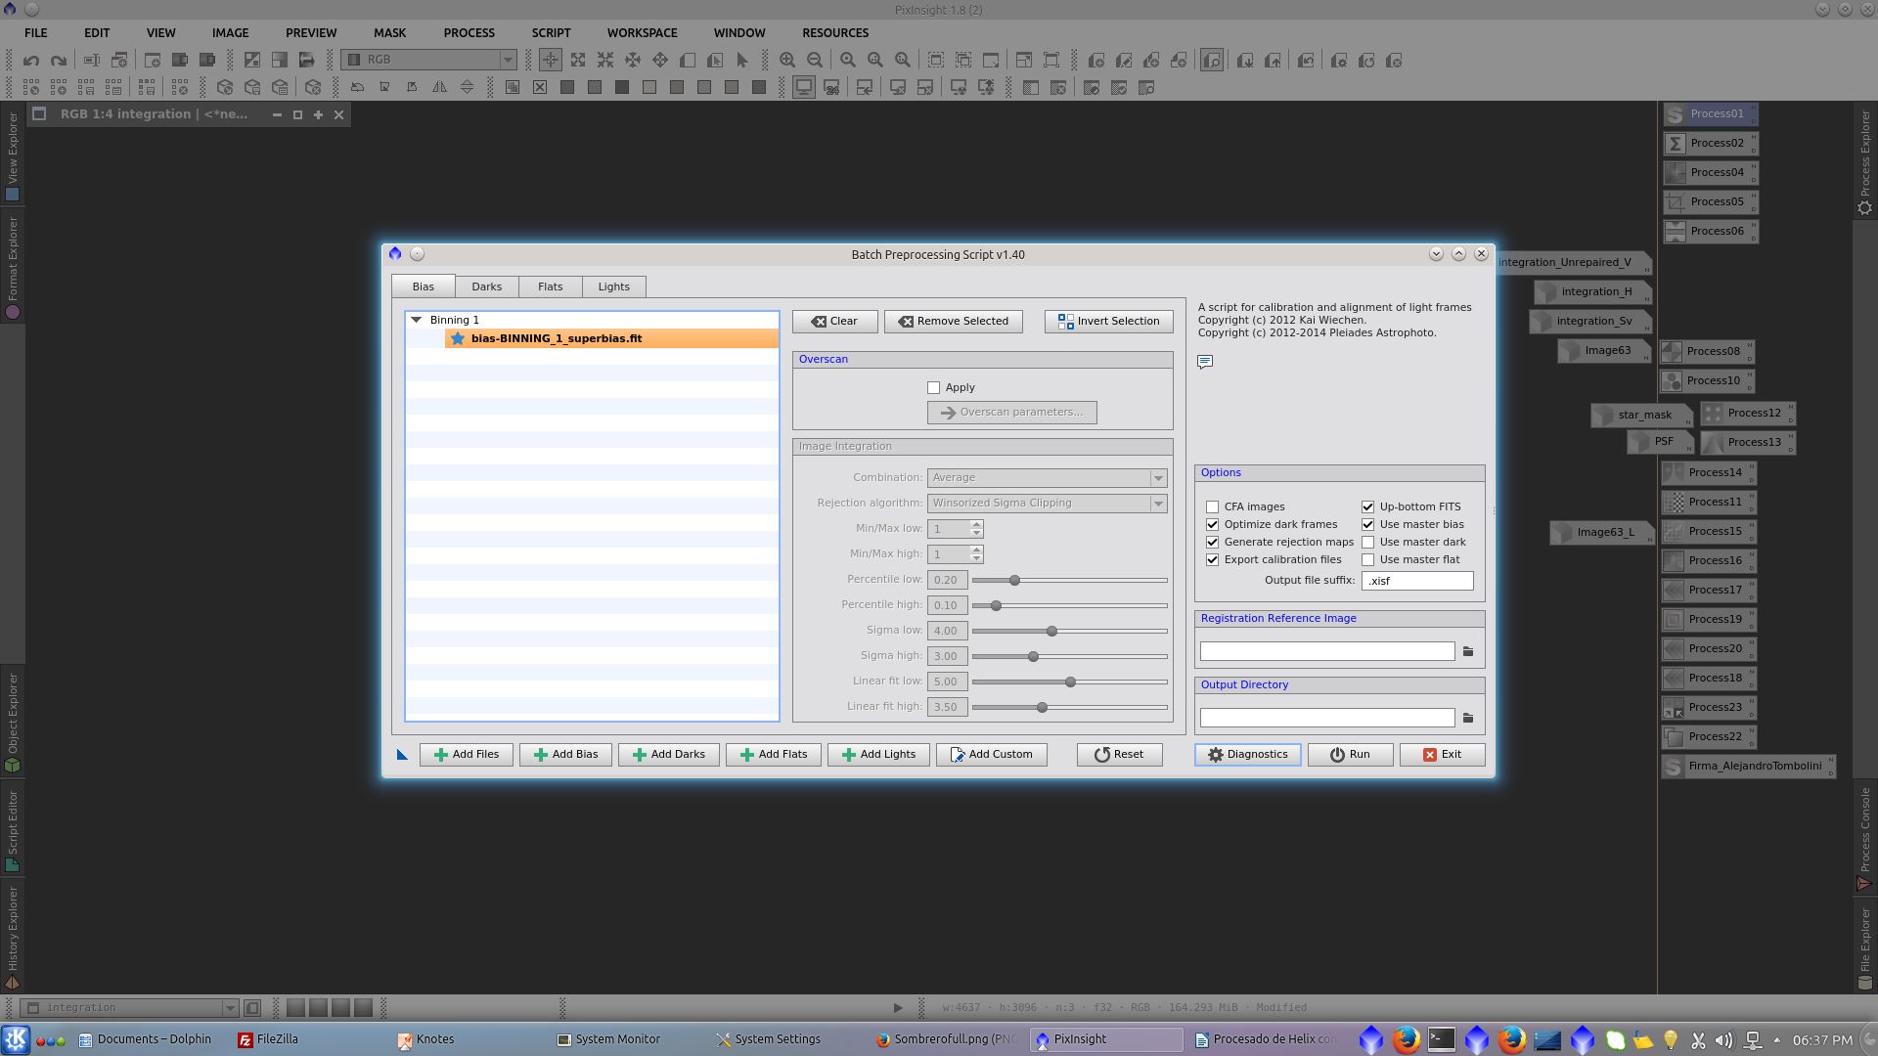Select the star_mask image icon
Image resolution: width=1878 pixels, height=1056 pixels.
pyautogui.click(x=1640, y=415)
